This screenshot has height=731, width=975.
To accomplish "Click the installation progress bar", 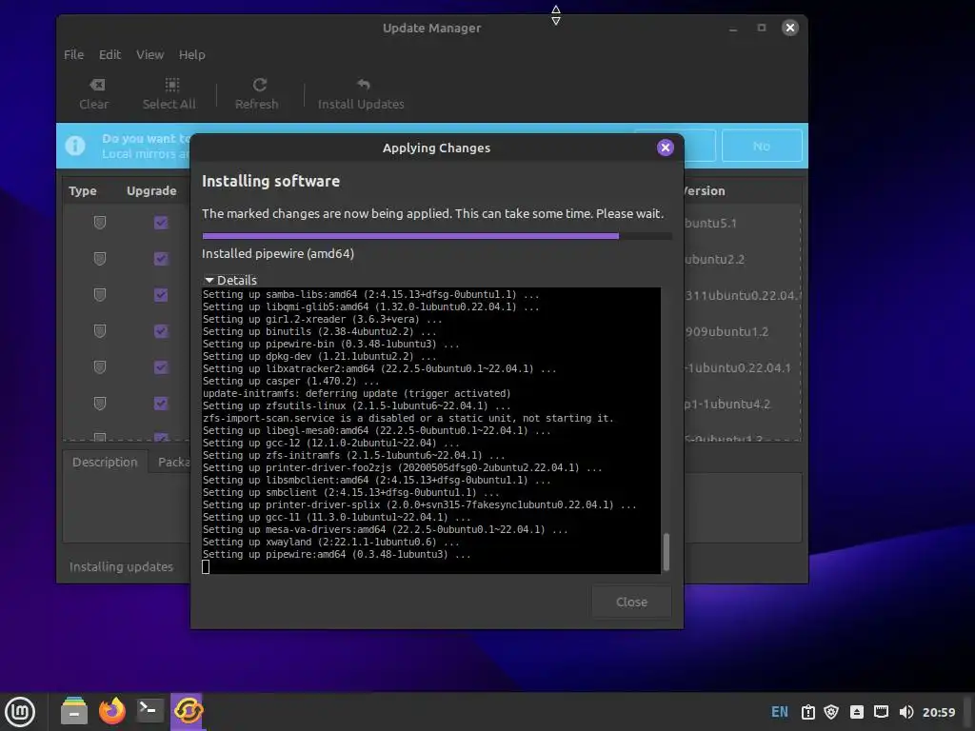I will [436, 236].
